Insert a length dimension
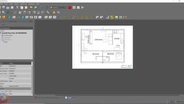 (x=61, y=17)
